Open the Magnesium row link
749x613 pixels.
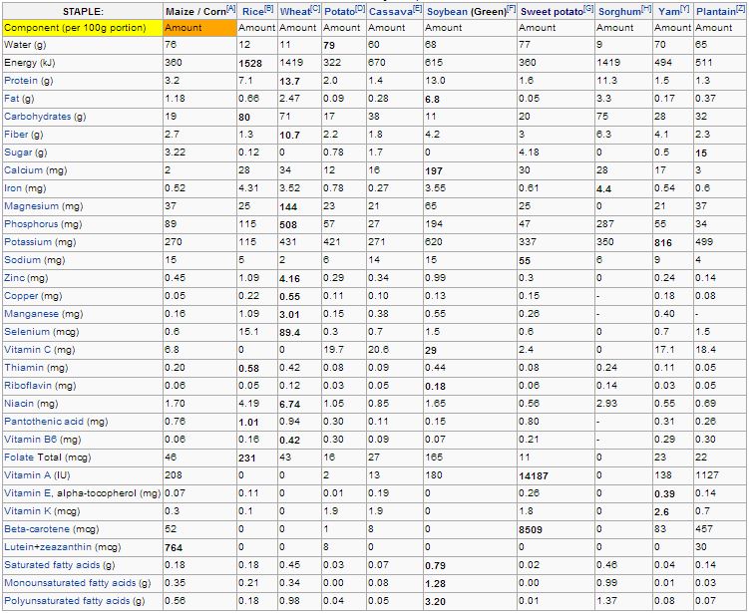click(x=31, y=206)
